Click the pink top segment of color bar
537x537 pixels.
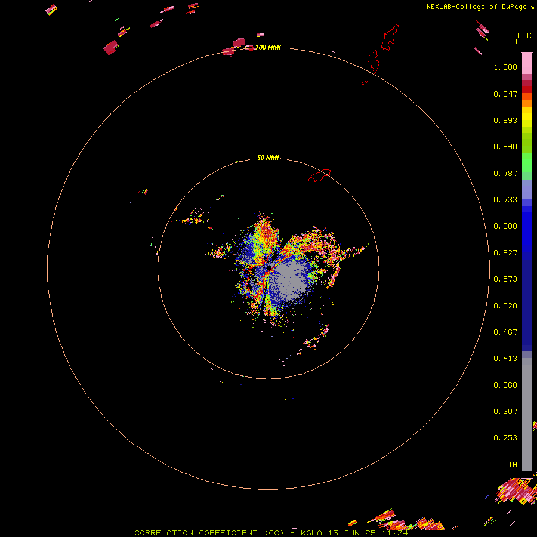click(x=527, y=64)
